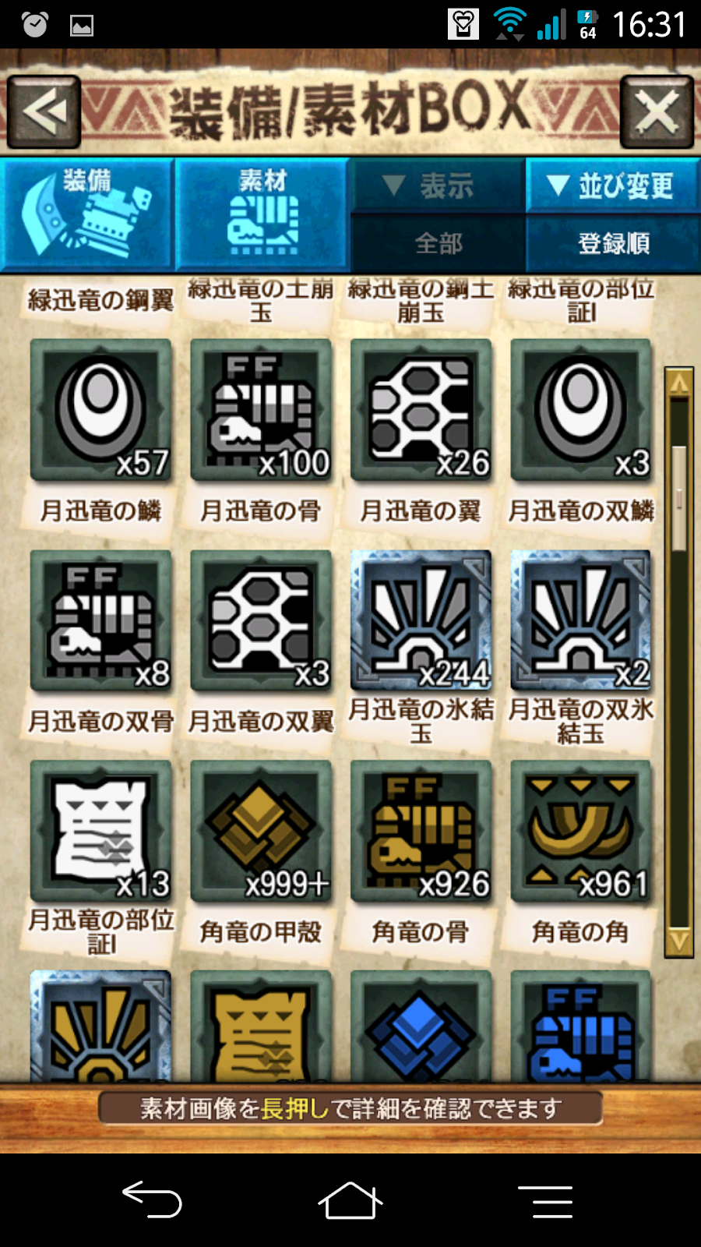The width and height of the screenshot is (701, 1247).
Task: Close the 装備/素材BOX window
Action: click(x=657, y=112)
